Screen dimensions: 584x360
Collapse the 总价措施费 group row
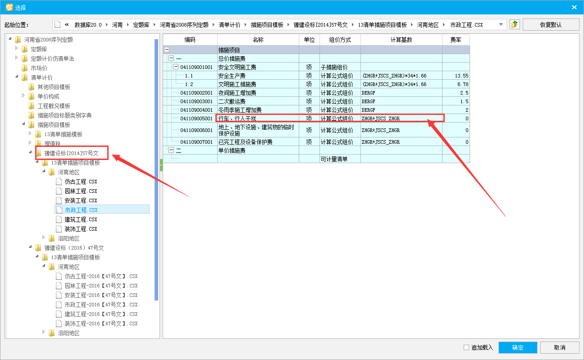point(171,59)
